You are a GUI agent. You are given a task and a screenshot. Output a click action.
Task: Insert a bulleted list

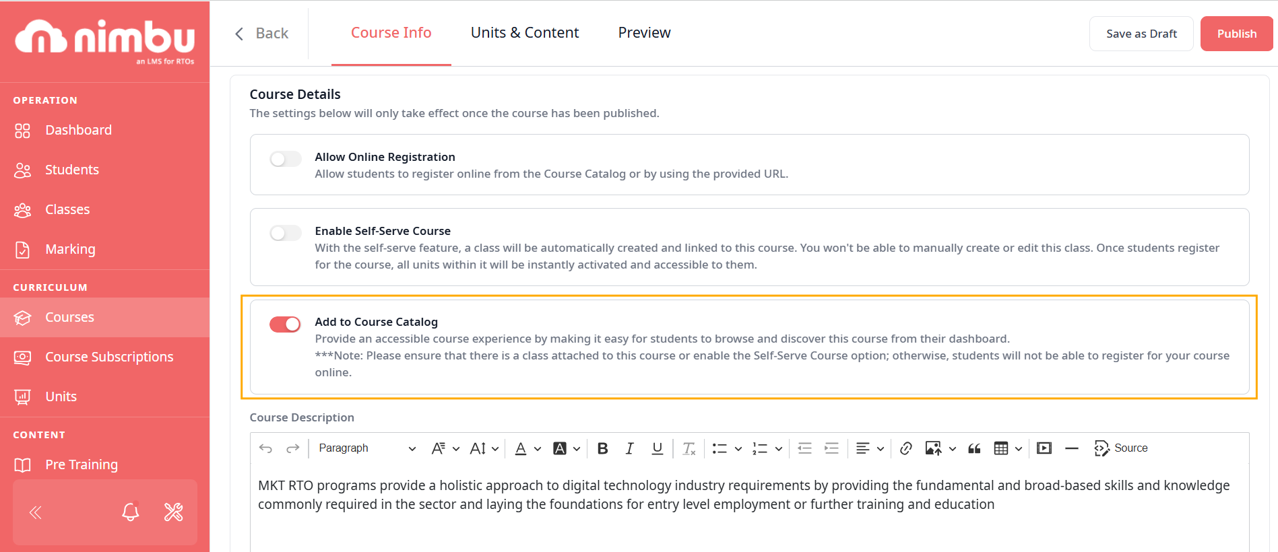[x=720, y=448]
